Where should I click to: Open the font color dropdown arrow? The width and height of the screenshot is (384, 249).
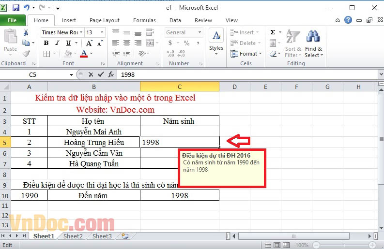[92, 54]
